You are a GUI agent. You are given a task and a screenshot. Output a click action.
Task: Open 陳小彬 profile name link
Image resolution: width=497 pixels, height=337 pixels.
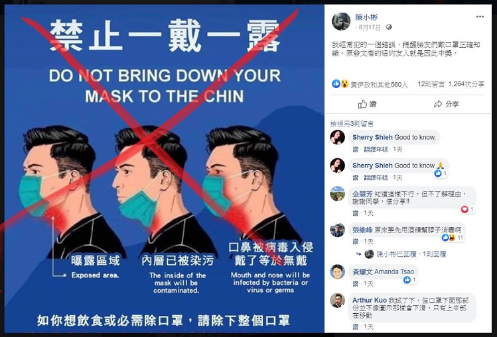coord(366,17)
